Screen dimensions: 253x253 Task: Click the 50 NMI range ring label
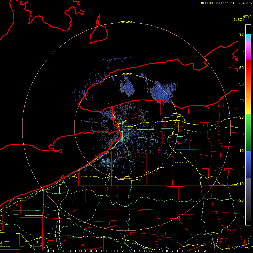pyautogui.click(x=126, y=74)
